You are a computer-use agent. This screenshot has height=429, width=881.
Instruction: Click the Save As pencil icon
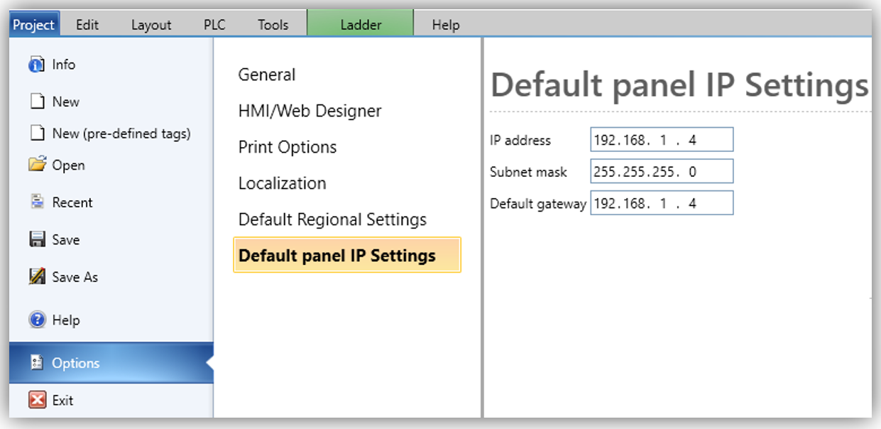tap(37, 276)
